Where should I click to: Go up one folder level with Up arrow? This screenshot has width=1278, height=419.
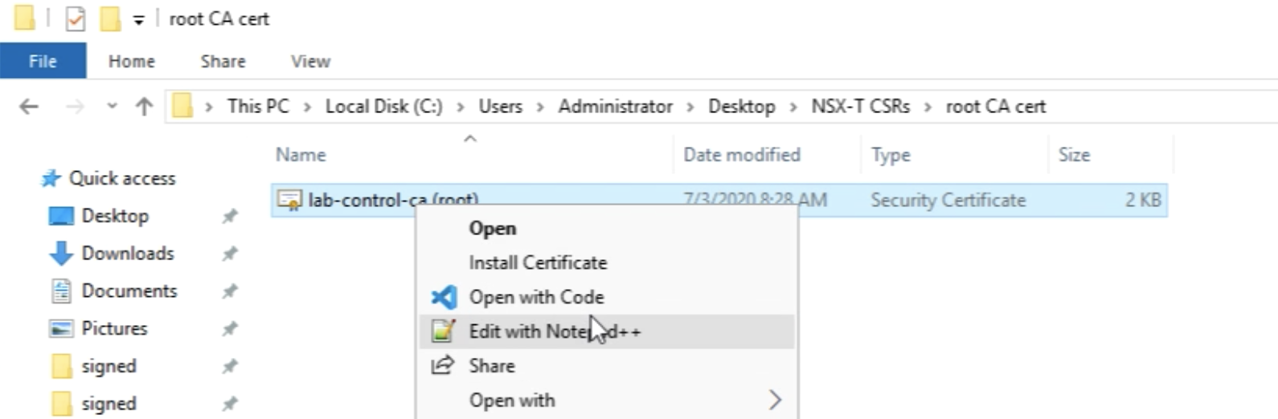click(144, 107)
